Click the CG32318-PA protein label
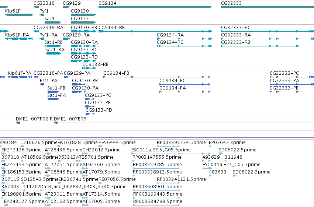The height and width of the screenshot is (207, 314). point(48,73)
